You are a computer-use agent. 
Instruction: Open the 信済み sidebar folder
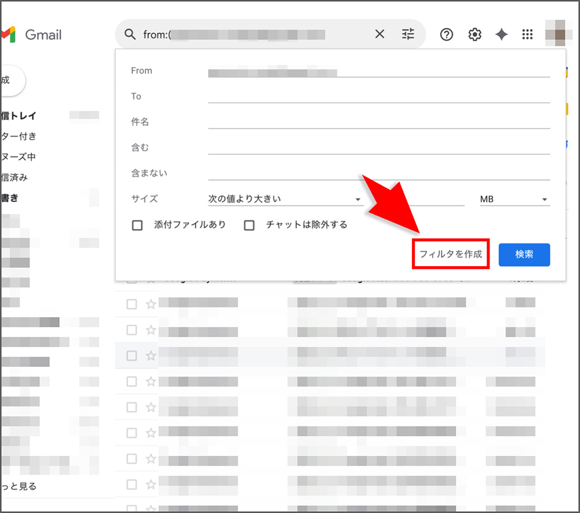(x=17, y=177)
